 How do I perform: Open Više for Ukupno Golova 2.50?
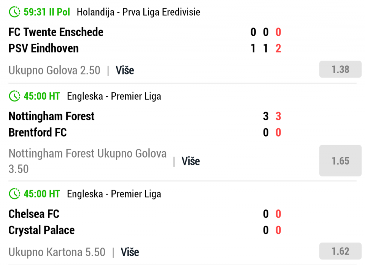[x=125, y=70]
